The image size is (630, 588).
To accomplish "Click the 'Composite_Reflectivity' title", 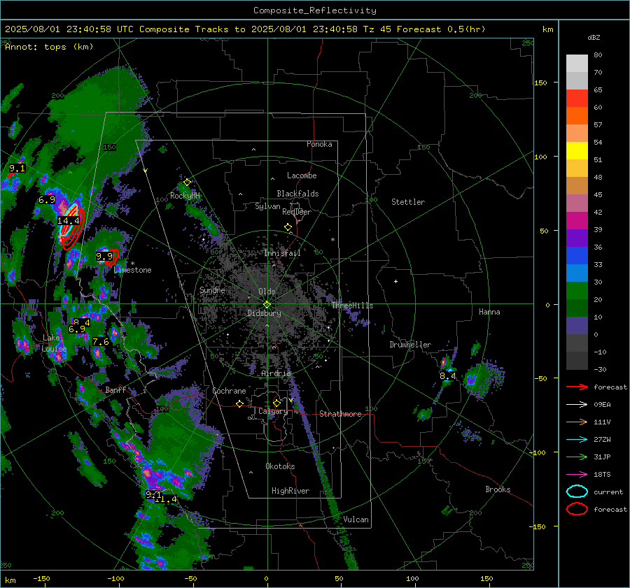I will [315, 10].
